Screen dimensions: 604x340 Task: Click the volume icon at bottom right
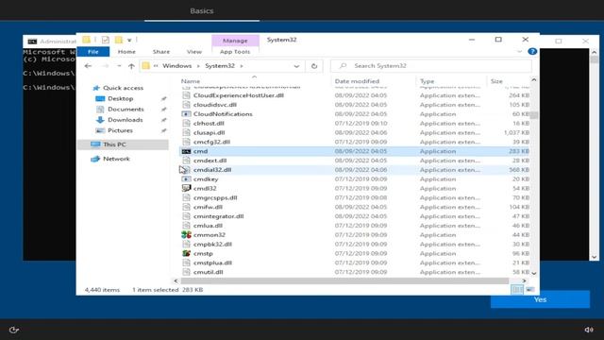pyautogui.click(x=589, y=330)
